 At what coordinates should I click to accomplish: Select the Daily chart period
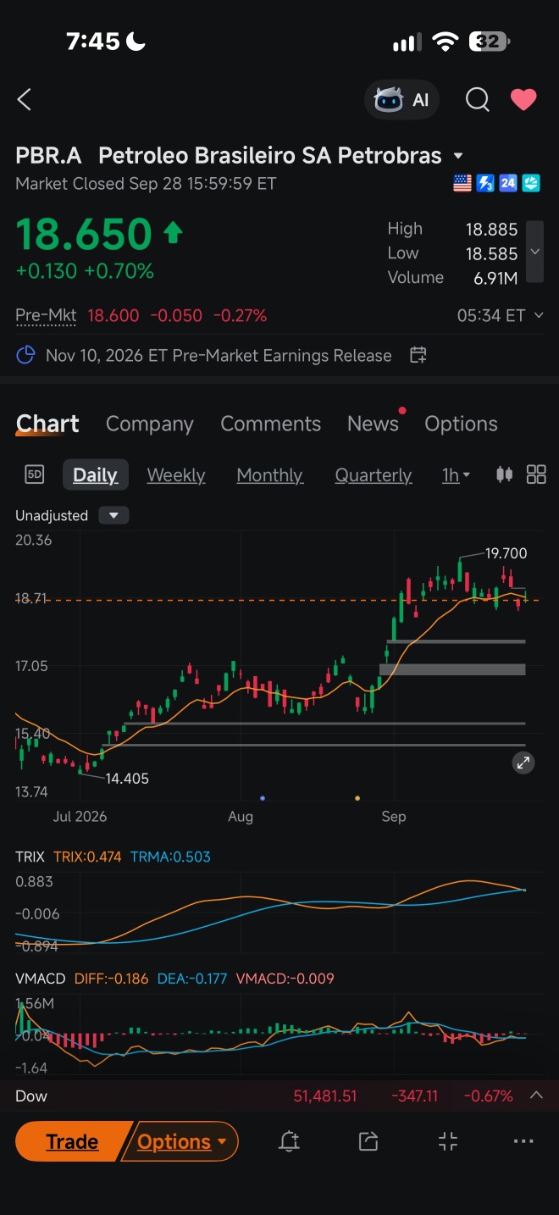96,474
